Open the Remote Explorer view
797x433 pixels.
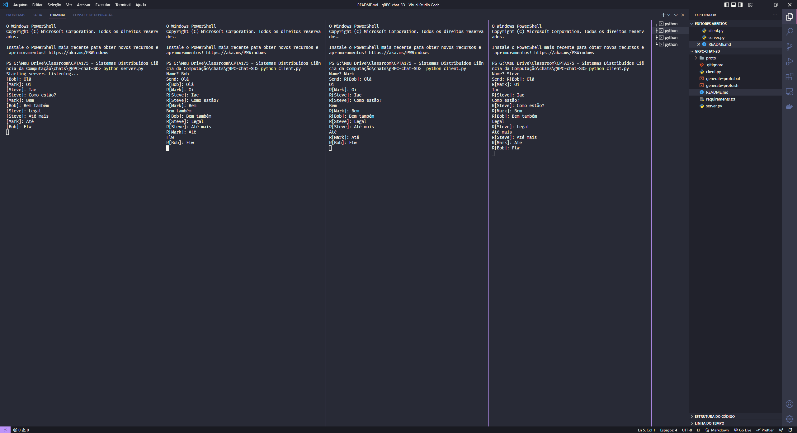pyautogui.click(x=789, y=92)
